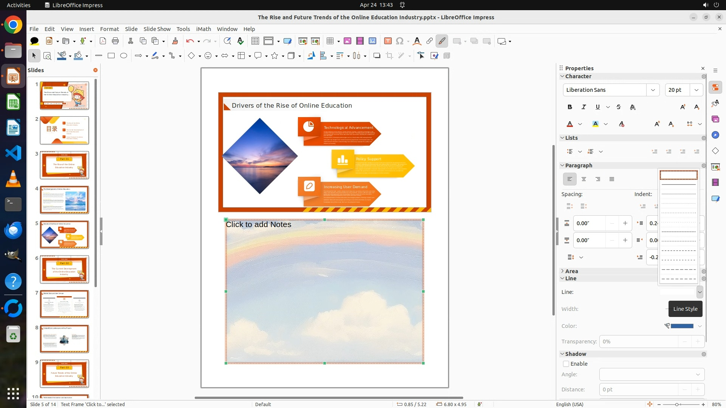The width and height of the screenshot is (726, 408).
Task: Click the Insert Image icon
Action: (347, 41)
